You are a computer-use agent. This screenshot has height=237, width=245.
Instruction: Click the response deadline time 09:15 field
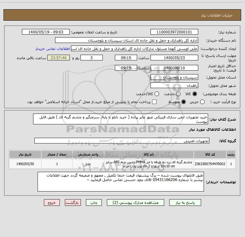tap(126, 58)
